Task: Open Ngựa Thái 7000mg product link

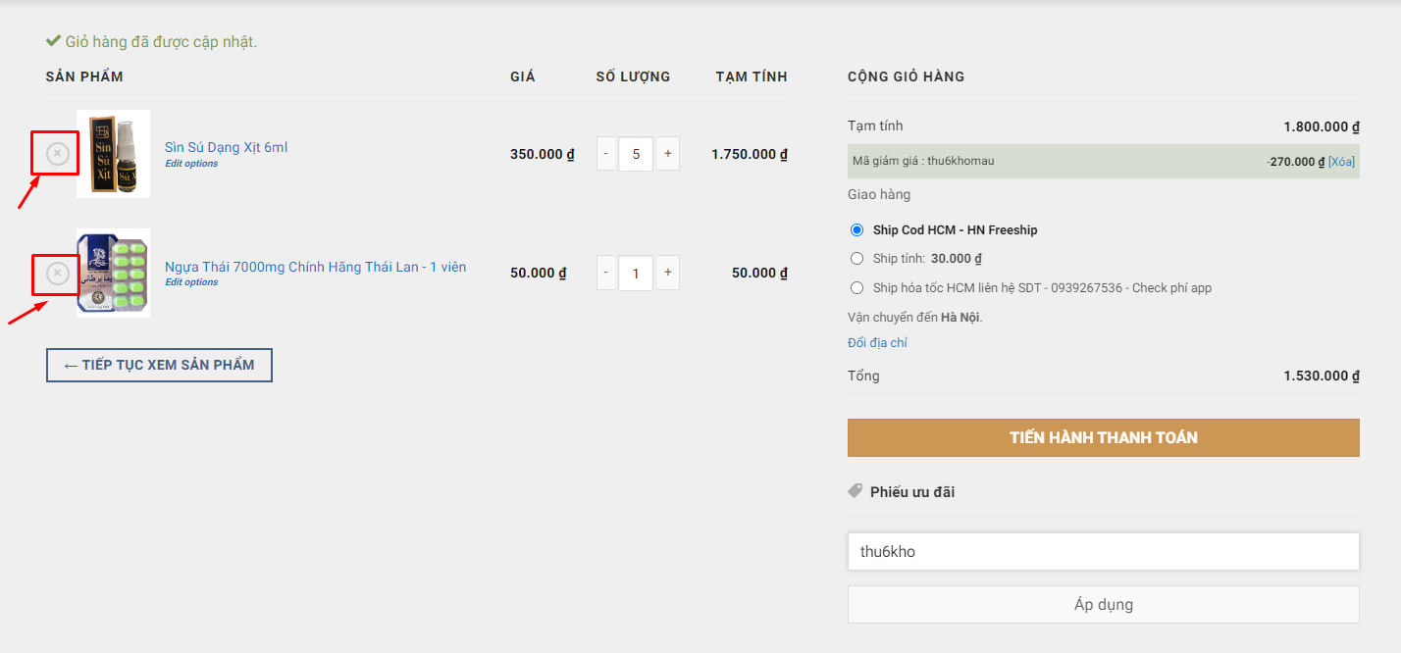Action: click(315, 267)
